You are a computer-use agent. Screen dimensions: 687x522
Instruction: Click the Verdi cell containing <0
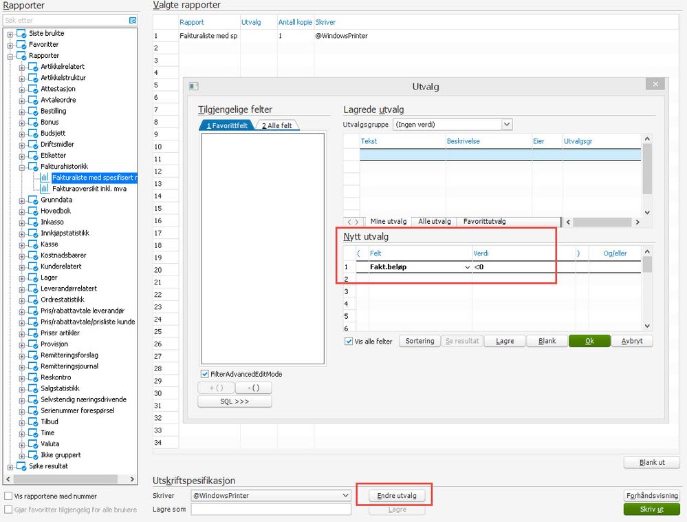pos(523,267)
